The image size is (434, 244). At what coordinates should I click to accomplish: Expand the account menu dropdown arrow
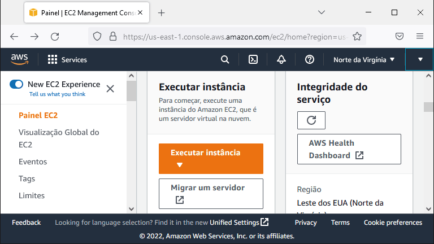[x=420, y=59]
